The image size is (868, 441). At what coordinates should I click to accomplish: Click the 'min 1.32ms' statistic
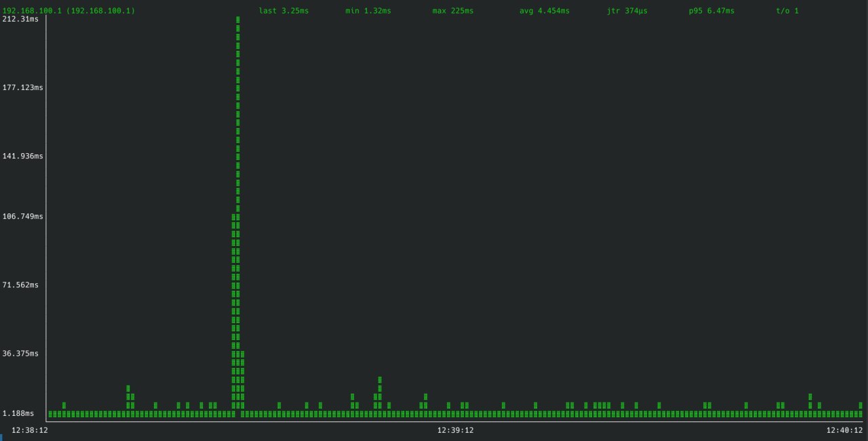click(368, 12)
